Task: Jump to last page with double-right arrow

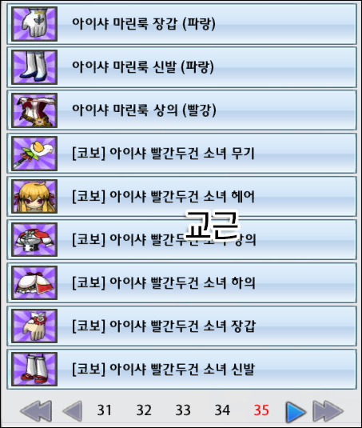Action: click(328, 411)
